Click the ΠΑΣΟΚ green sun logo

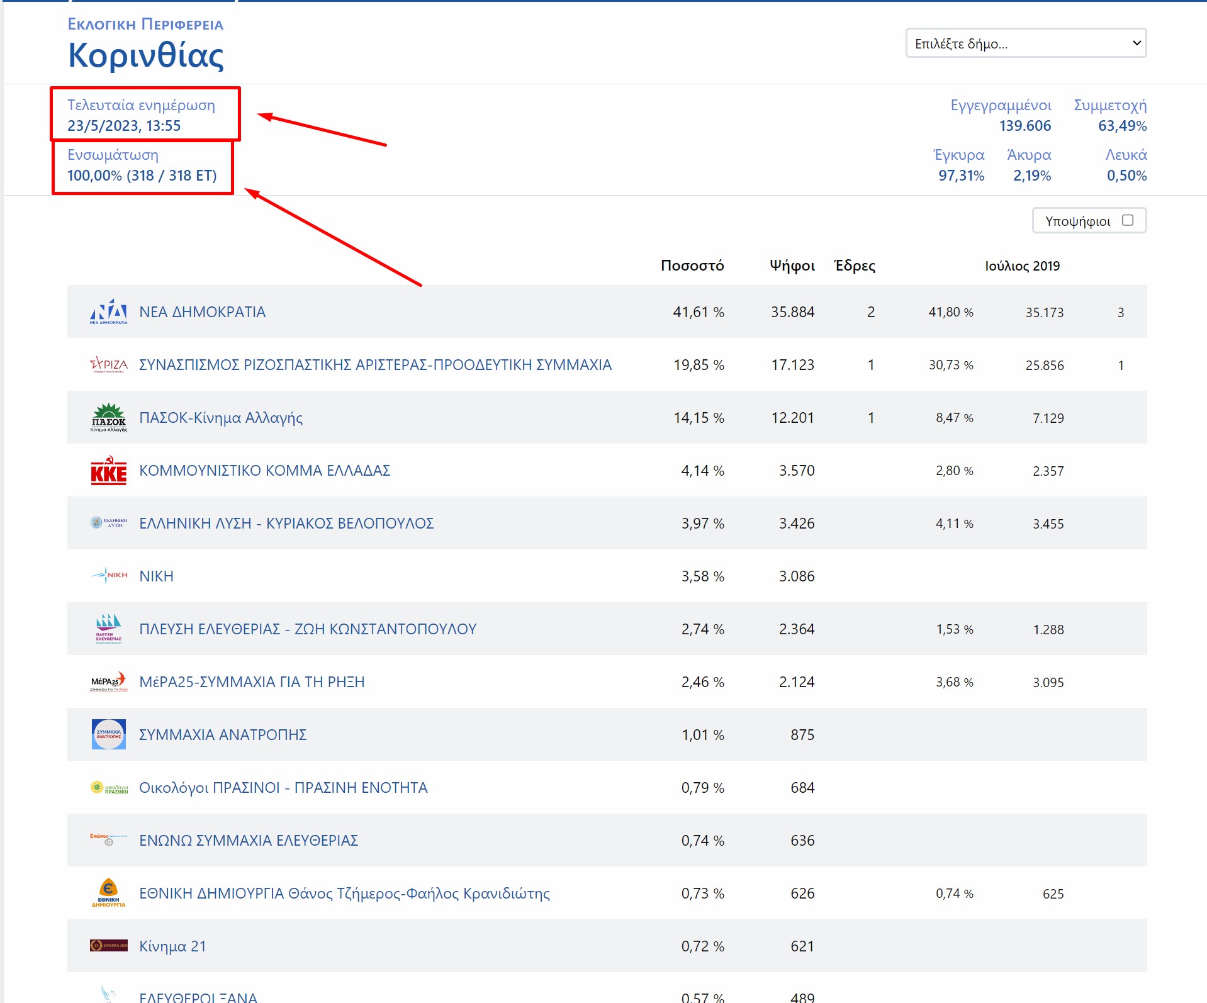[108, 417]
